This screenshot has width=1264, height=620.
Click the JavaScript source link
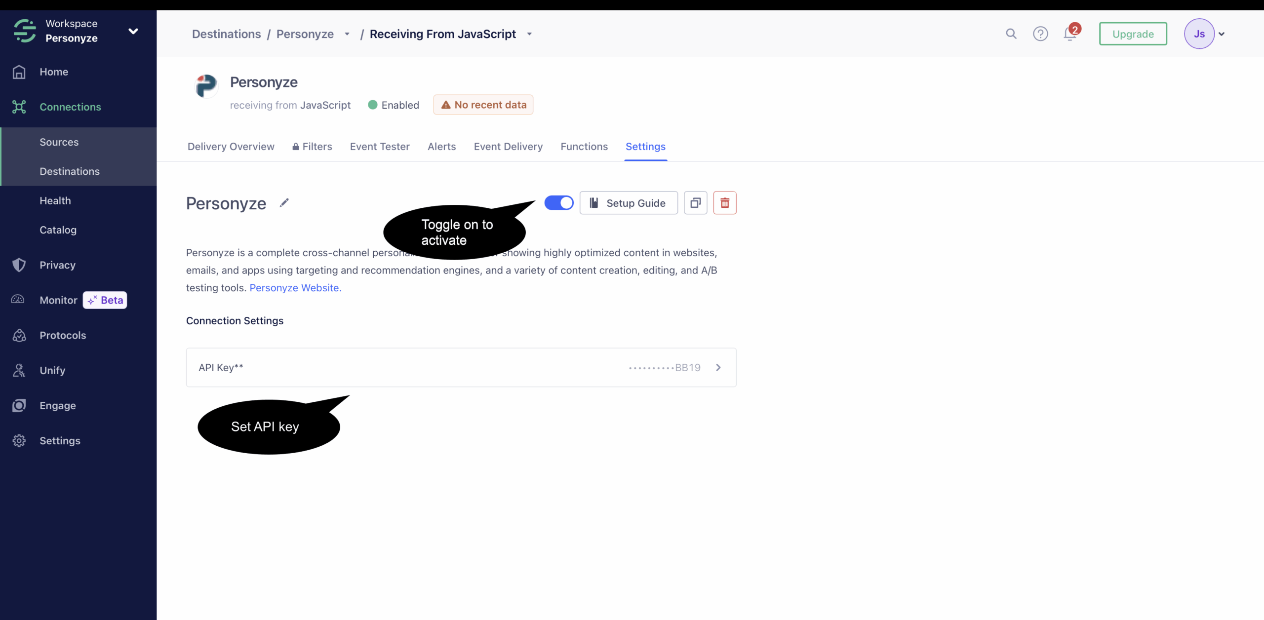pos(325,105)
